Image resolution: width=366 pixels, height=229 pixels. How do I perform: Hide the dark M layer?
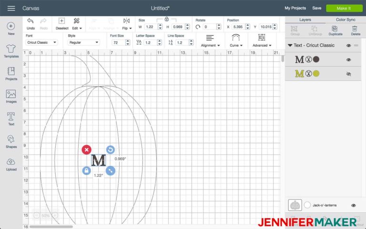[348, 60]
